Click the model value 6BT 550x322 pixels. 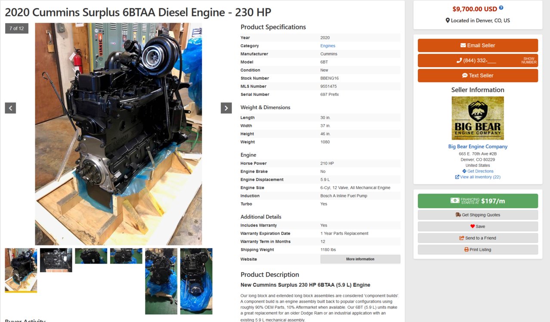(324, 62)
